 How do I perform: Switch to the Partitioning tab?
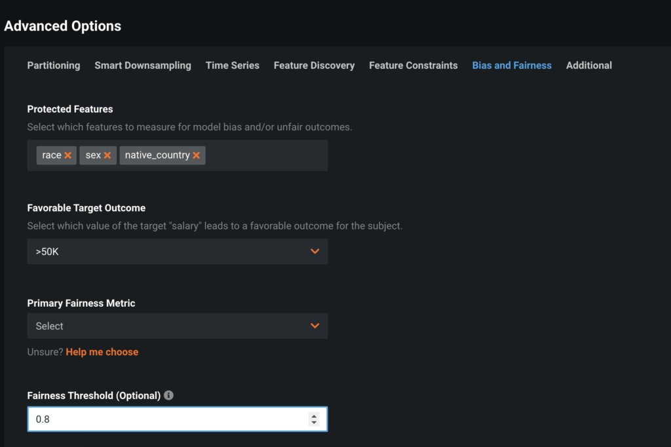coord(54,66)
